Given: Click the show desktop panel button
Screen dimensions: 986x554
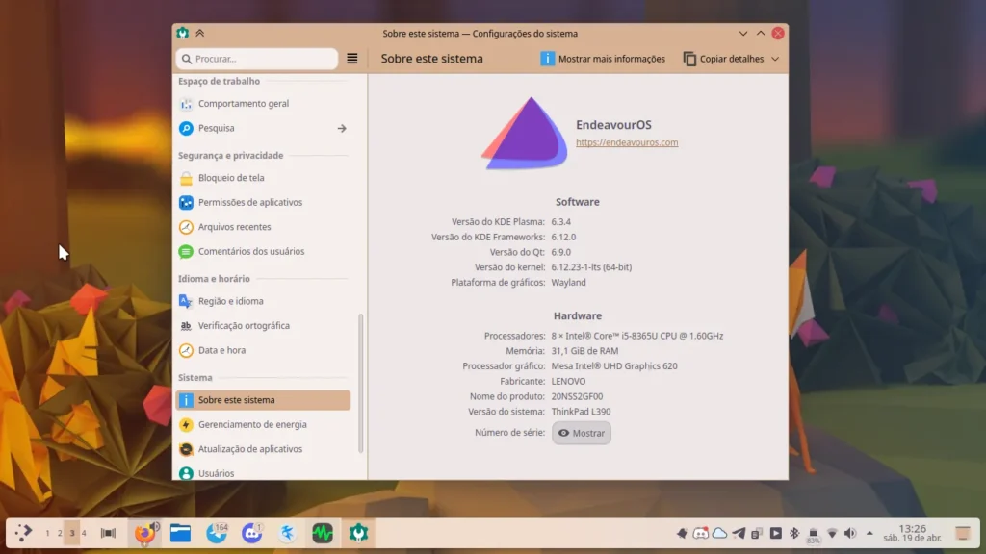Looking at the screenshot, I should [962, 533].
